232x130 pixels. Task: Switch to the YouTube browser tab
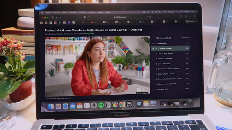tap(94, 22)
